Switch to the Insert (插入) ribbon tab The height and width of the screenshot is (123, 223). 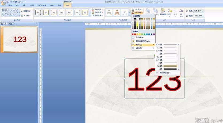17,5
